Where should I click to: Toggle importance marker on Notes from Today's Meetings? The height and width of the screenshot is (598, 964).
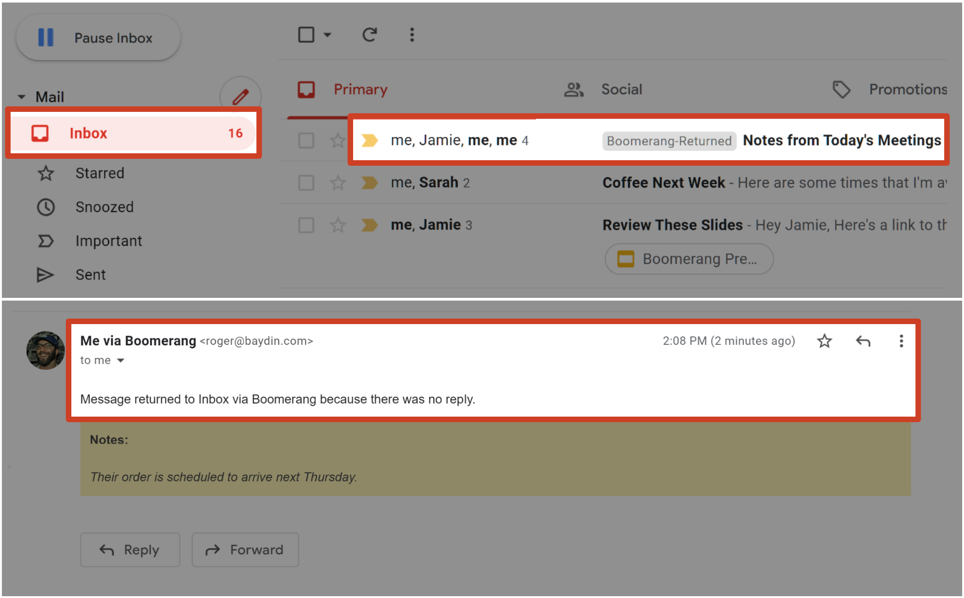370,140
